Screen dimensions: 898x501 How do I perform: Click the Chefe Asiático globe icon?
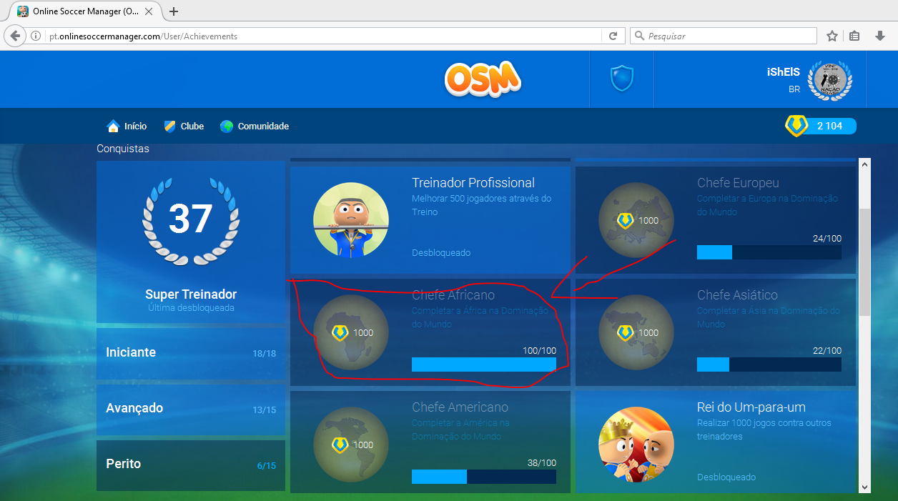[x=636, y=332]
